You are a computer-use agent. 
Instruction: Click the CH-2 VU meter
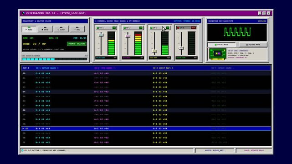click(138, 43)
